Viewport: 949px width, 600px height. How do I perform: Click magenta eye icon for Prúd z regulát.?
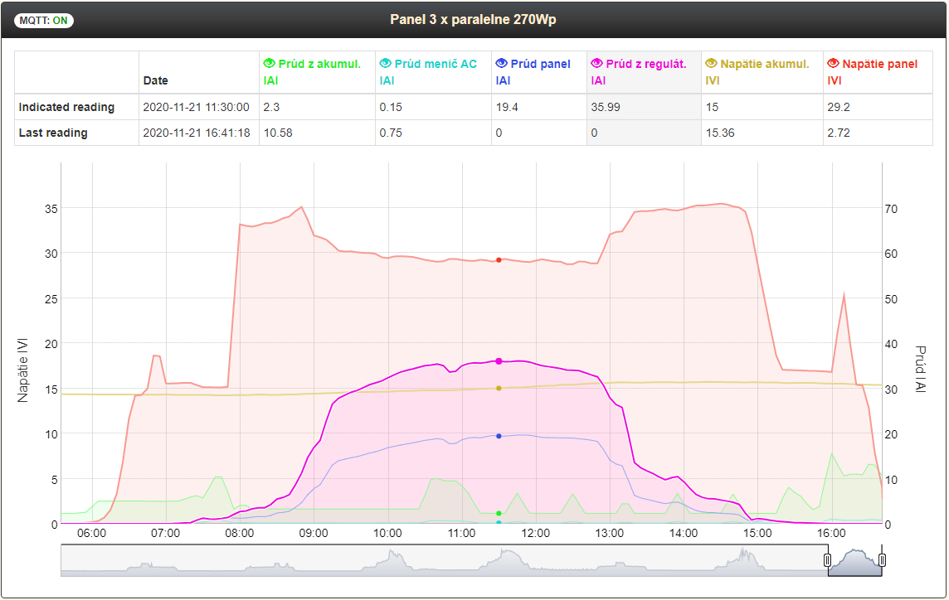pos(597,64)
